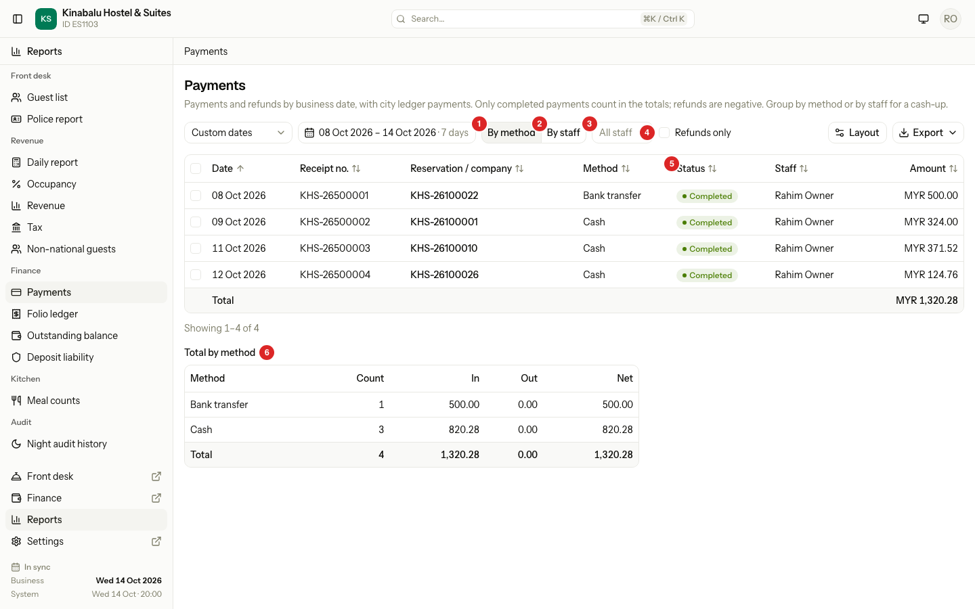Open Outstanding balance in the sidebar
Image resolution: width=975 pixels, height=609 pixels.
(x=87, y=336)
